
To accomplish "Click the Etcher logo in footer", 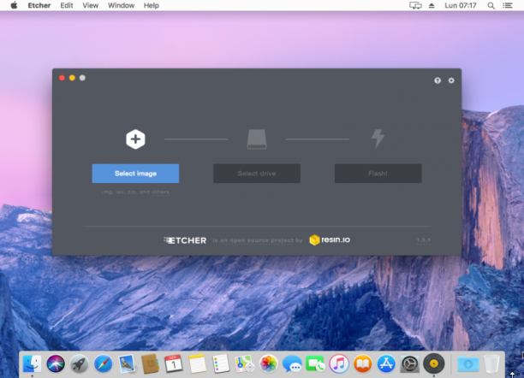I will (x=185, y=240).
